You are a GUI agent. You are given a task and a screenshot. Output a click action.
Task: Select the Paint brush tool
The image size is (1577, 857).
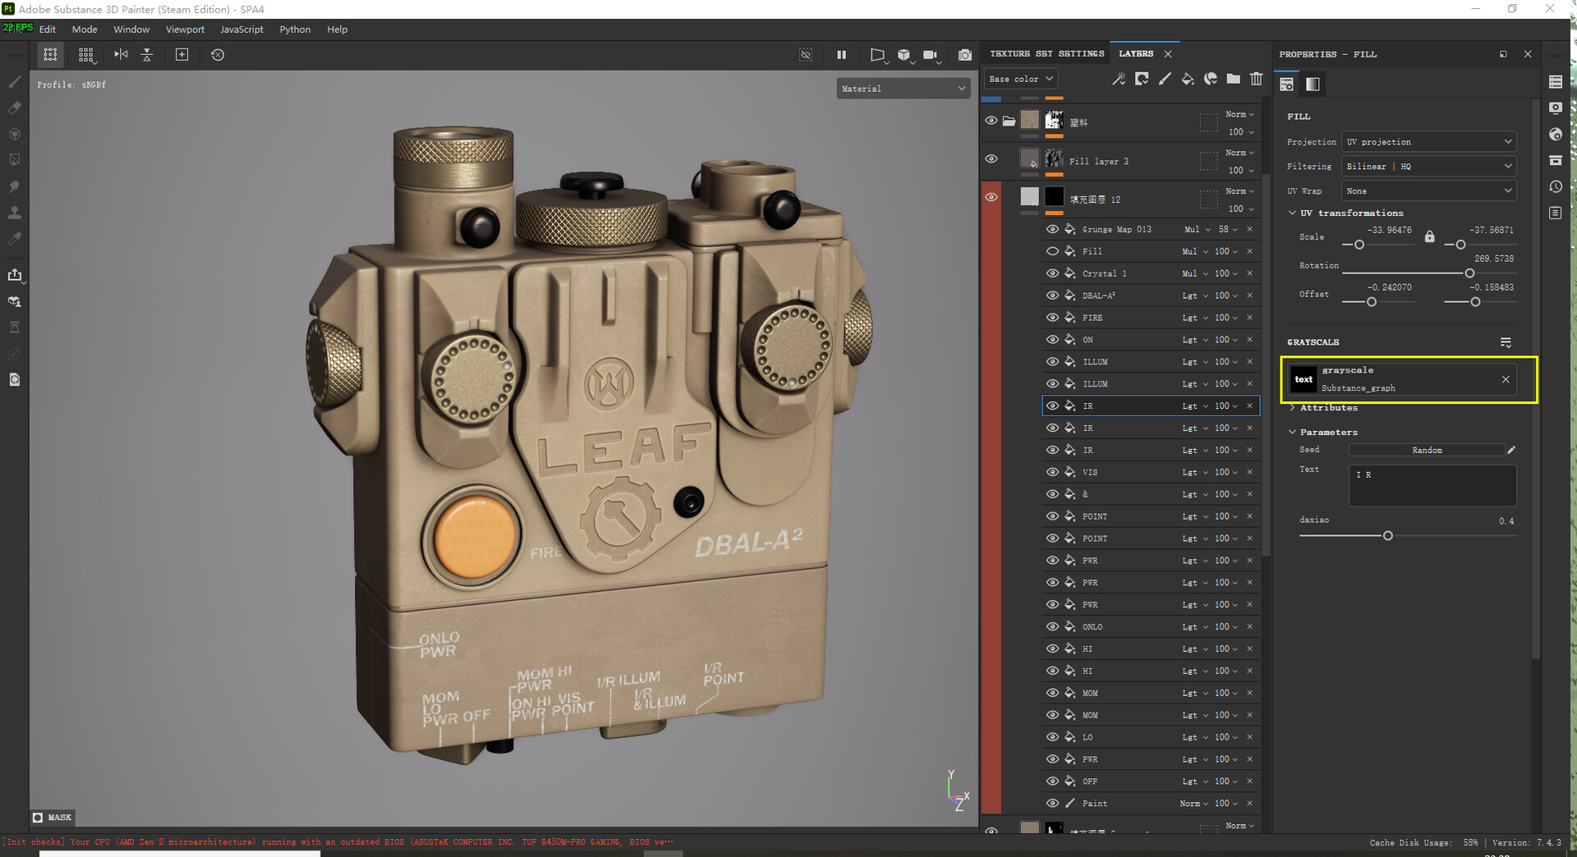coord(14,82)
